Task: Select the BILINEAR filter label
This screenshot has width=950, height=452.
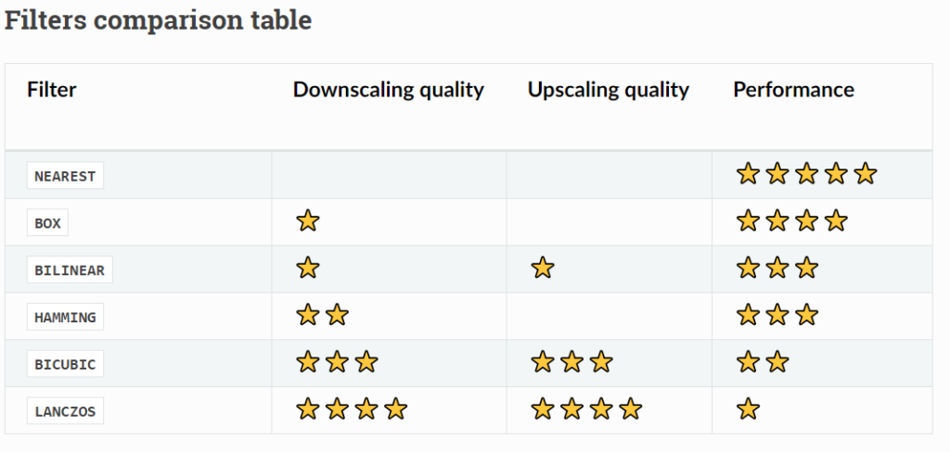Action: (70, 270)
